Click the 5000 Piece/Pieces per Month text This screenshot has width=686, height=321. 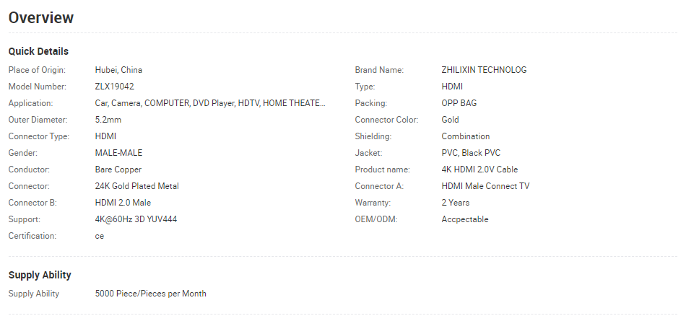(x=150, y=294)
